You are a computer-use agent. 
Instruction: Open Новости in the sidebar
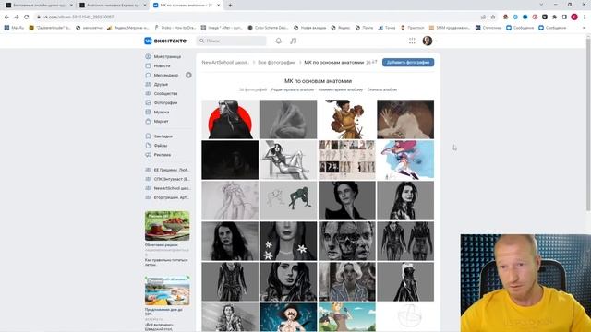[x=163, y=65]
